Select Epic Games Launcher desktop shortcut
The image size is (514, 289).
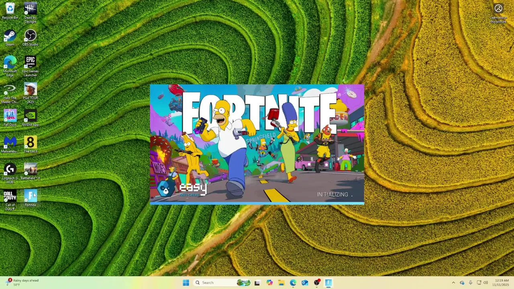30,66
